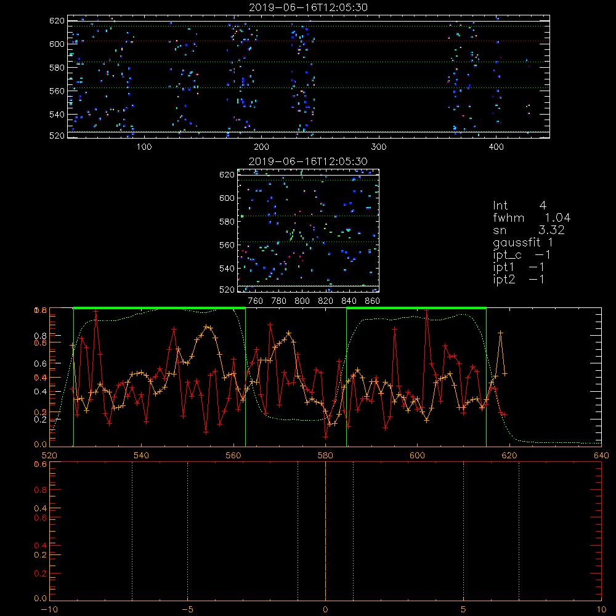Click the '840' x-axis label of middle image
The image size is (616, 616).
349,301
